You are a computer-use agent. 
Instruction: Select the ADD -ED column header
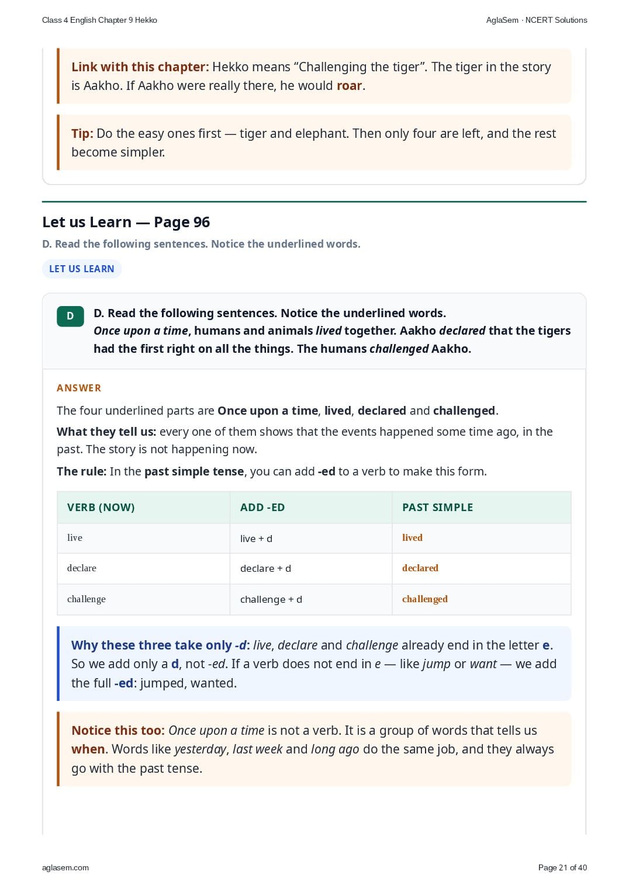coord(311,507)
